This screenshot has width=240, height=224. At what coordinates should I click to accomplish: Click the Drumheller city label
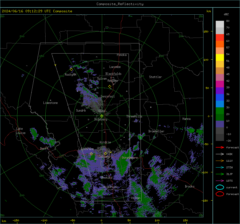pyautogui.click(x=156, y=131)
